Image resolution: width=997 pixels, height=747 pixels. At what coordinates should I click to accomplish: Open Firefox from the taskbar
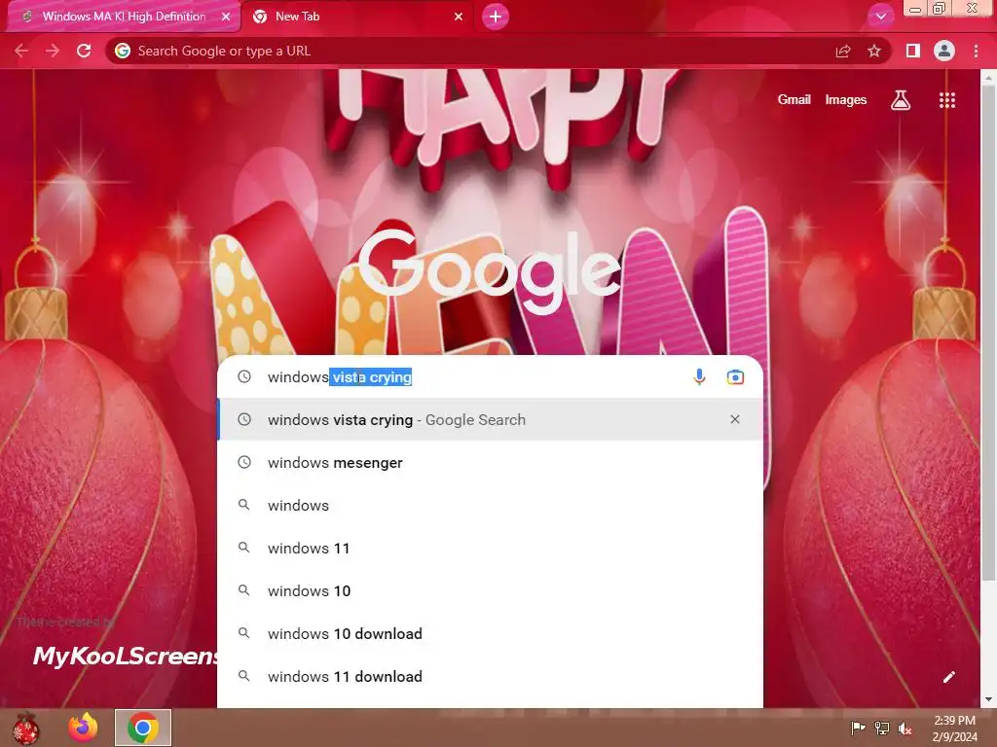(x=83, y=728)
